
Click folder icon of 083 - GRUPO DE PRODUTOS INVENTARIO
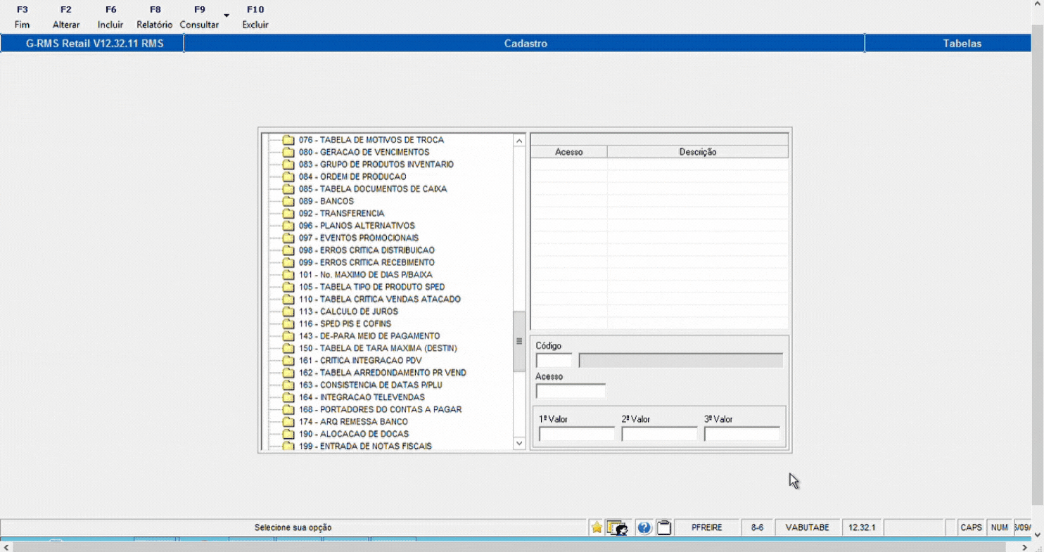[x=288, y=165]
